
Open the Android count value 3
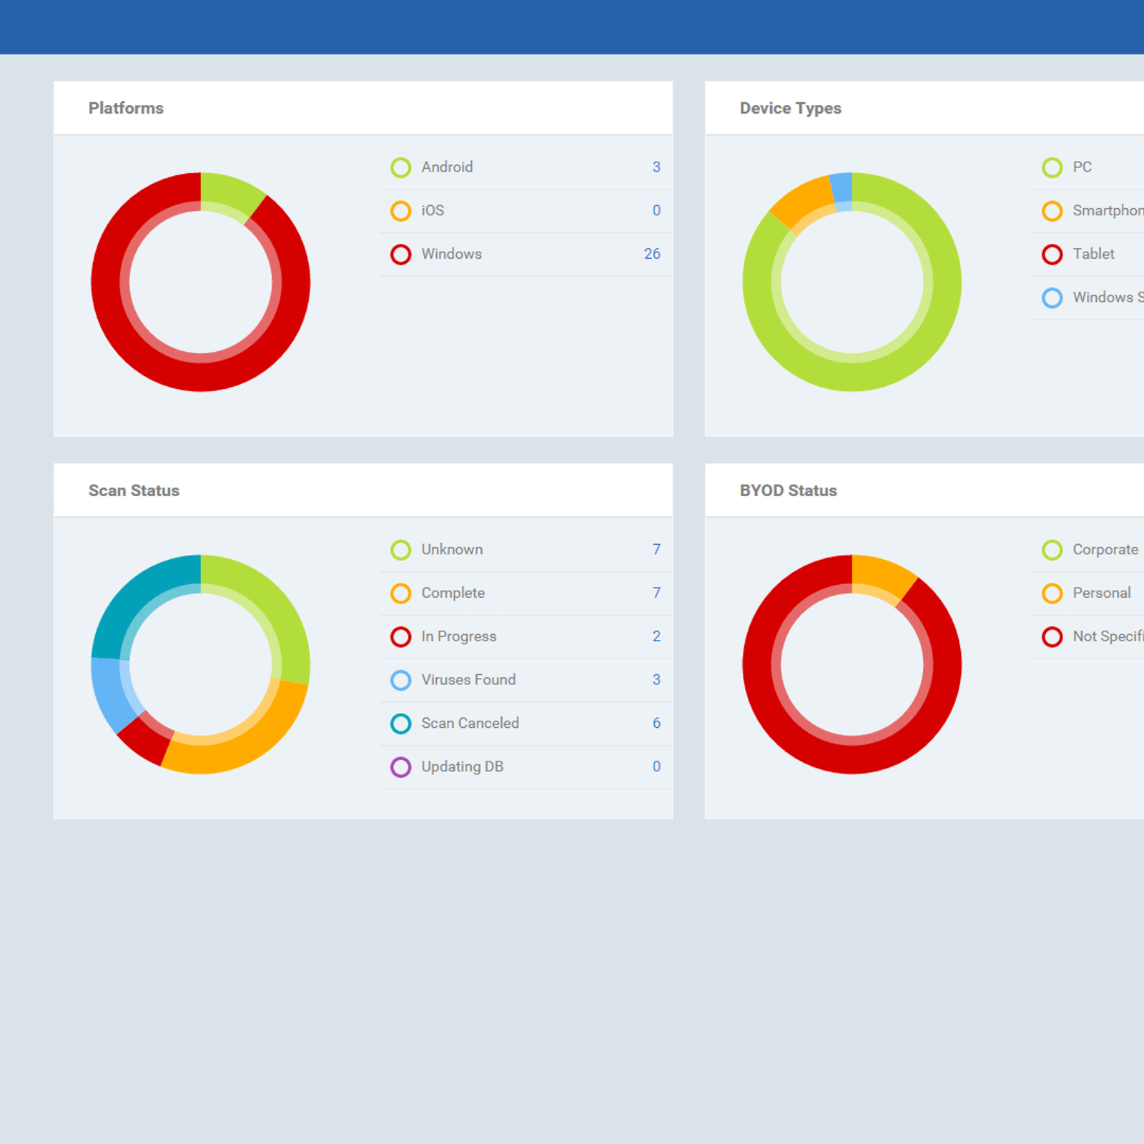[x=656, y=167]
